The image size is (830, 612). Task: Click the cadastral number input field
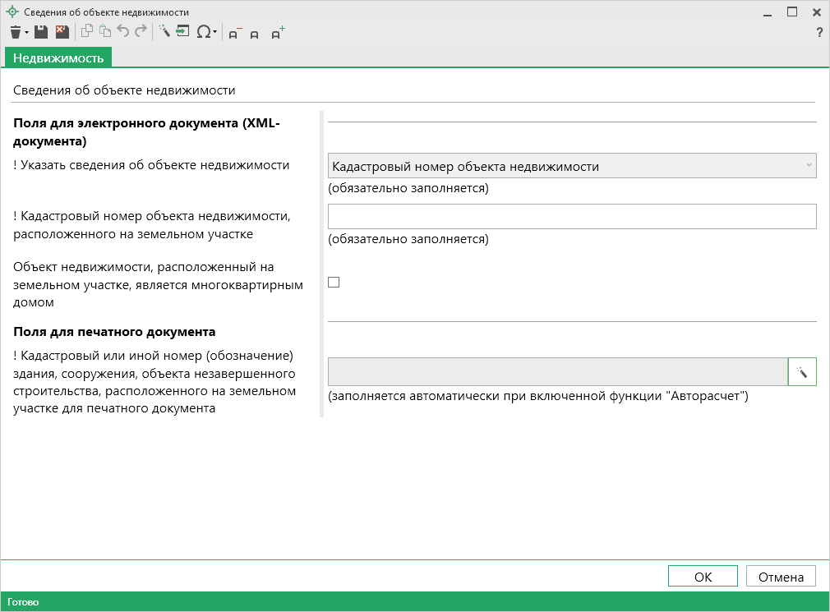(x=571, y=216)
